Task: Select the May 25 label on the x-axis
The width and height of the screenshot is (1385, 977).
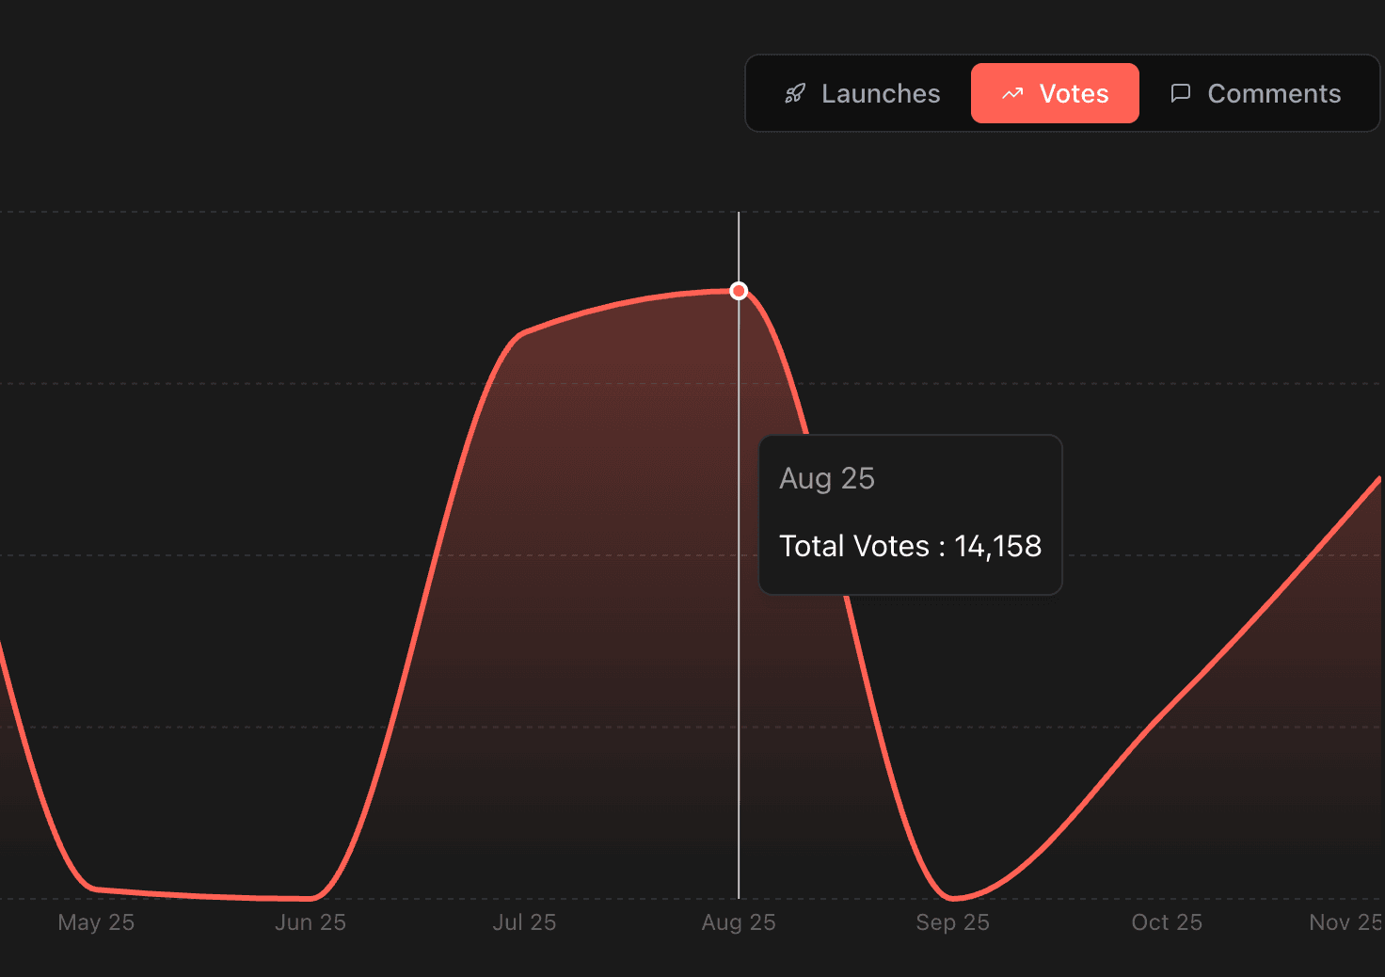Action: (x=95, y=922)
